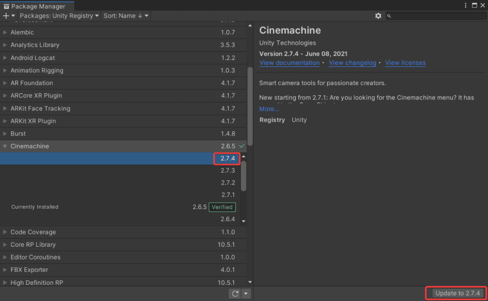
Task: Select the ARCore XR Plugin row
Action: [123, 96]
